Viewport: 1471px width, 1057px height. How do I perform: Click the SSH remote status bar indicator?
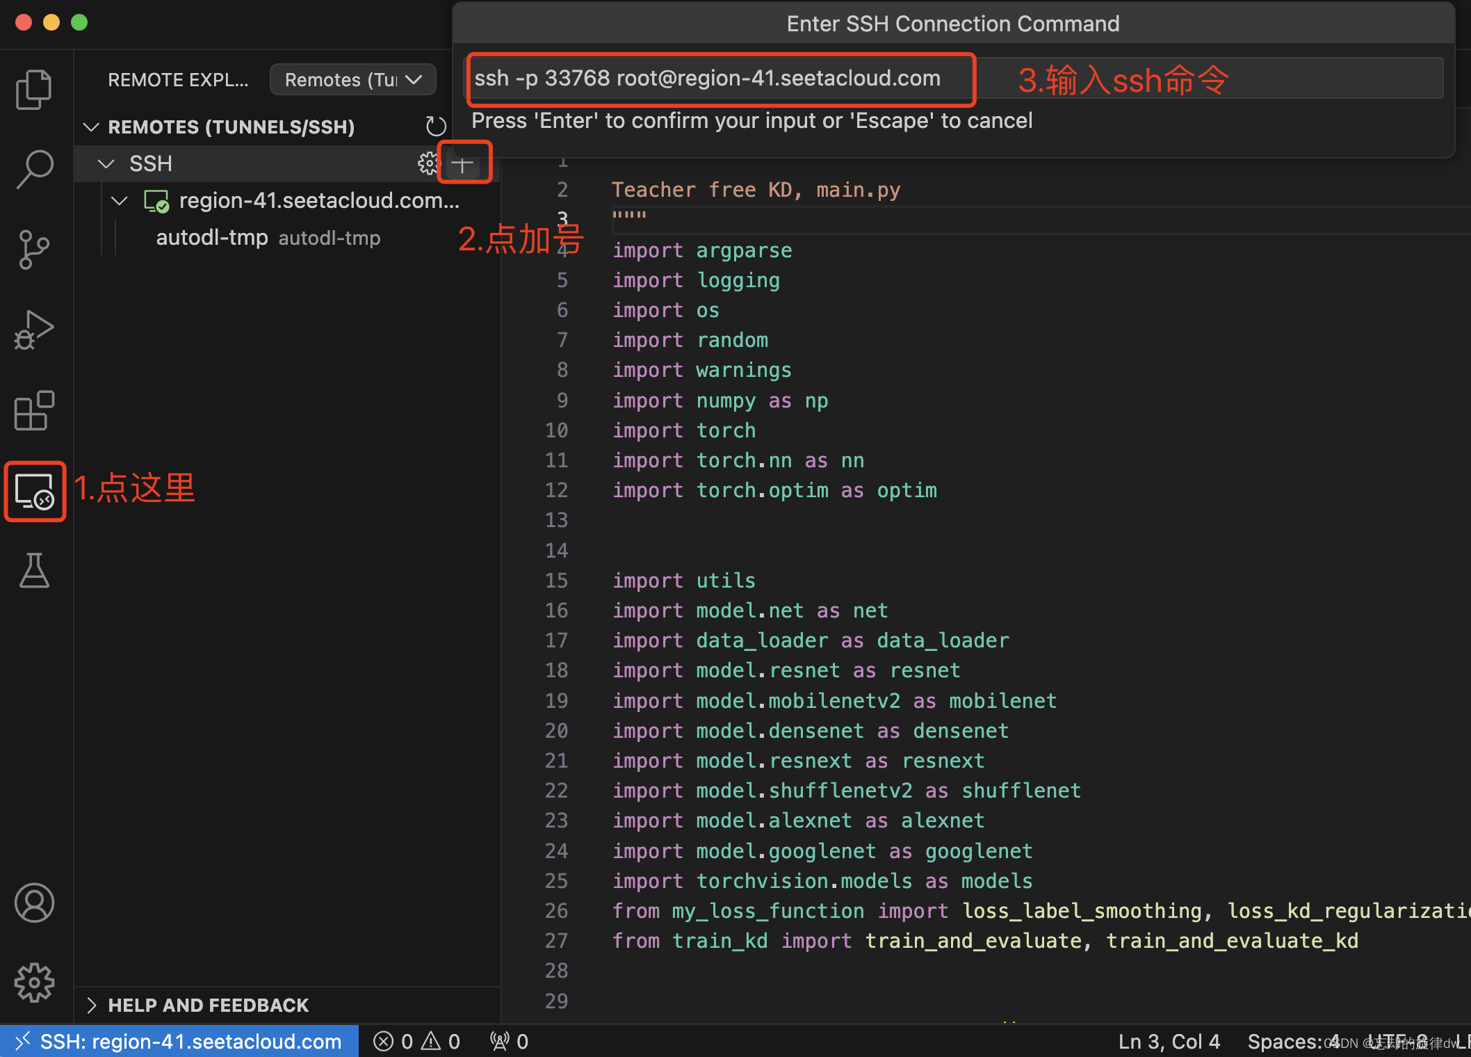(x=179, y=1041)
